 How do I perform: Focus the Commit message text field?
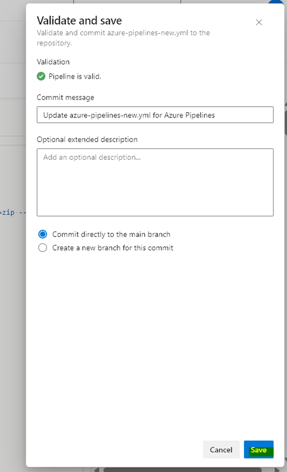click(155, 115)
